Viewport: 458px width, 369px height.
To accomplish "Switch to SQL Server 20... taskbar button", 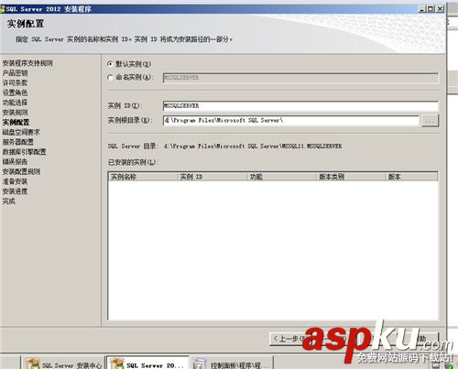I will pos(147,364).
